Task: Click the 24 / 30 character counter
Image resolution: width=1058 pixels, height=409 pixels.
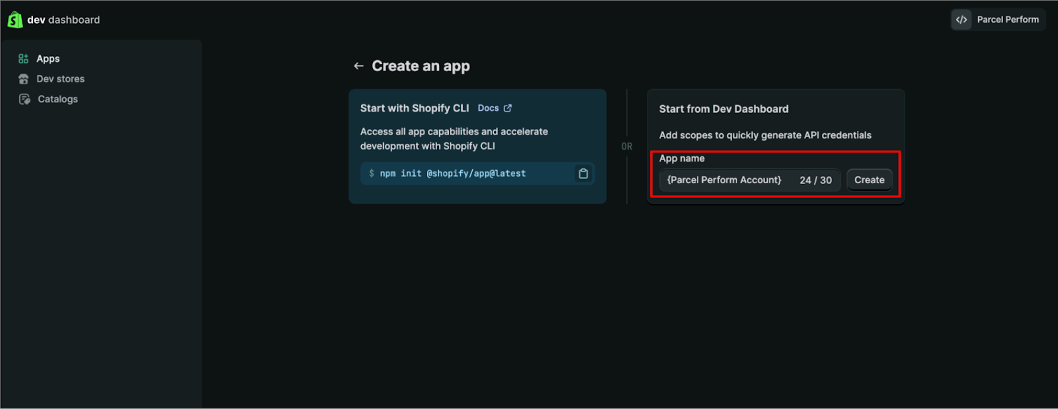Action: point(816,180)
